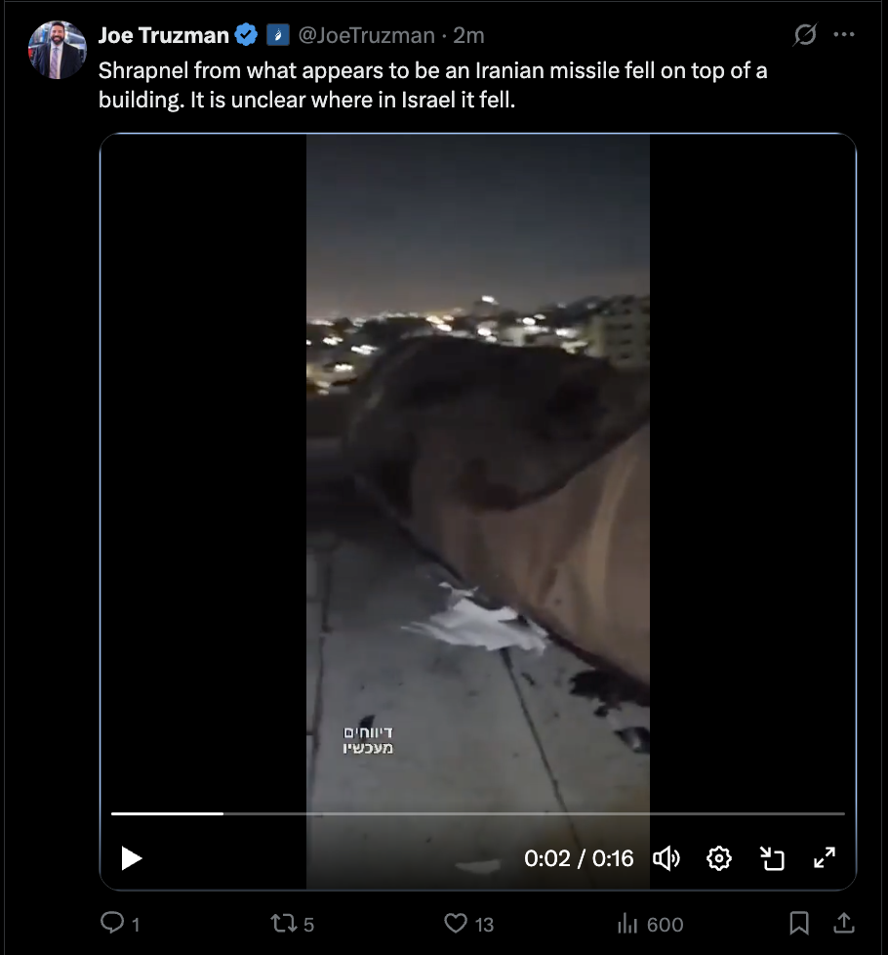Like the tweet
Viewport: 888px width, 955px height.
click(468, 924)
